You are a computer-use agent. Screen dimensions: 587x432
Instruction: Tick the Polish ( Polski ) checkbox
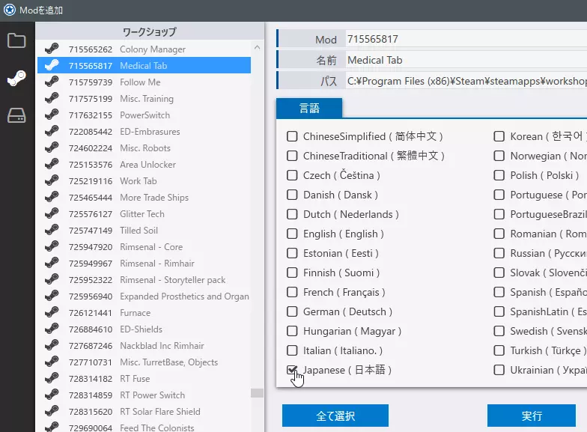[499, 175]
